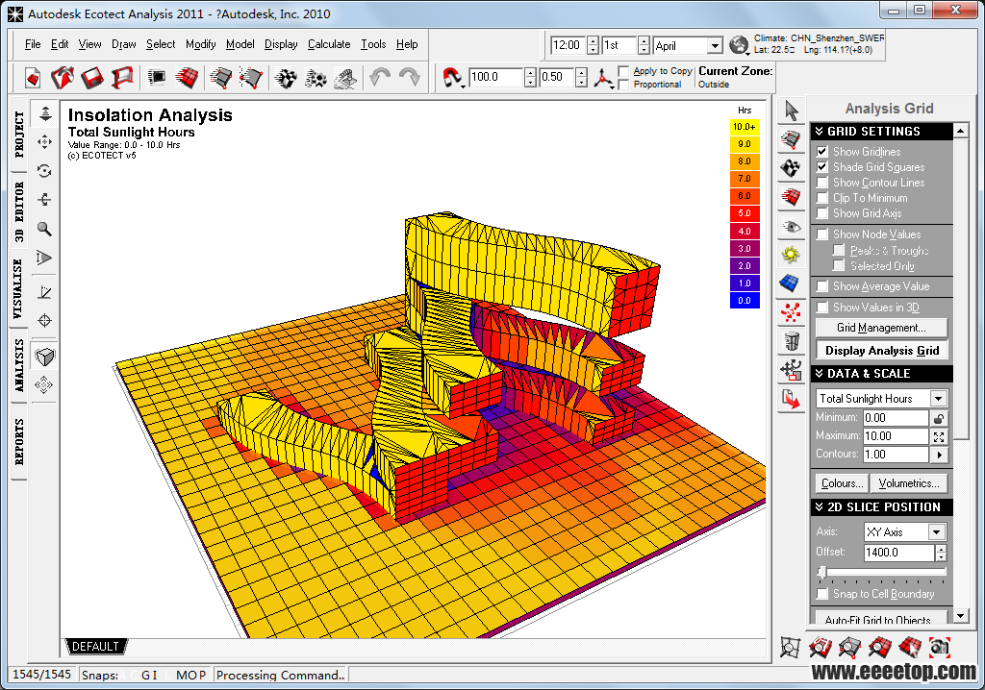This screenshot has width=985, height=690.
Task: Tick Snap to Cell Boundary checkbox
Action: point(822,594)
